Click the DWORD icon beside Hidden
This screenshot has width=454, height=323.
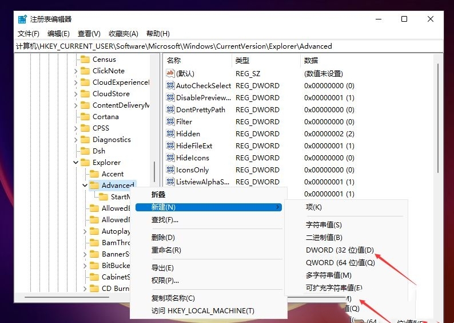[170, 133]
